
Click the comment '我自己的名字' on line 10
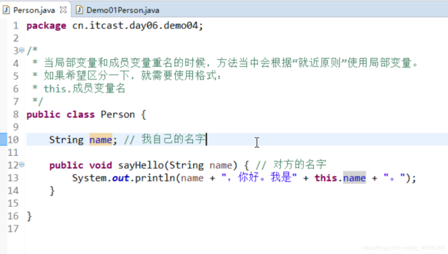pos(174,139)
